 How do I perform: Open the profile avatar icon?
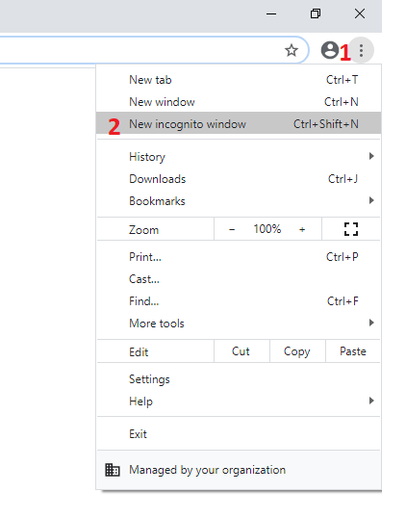pyautogui.click(x=330, y=50)
